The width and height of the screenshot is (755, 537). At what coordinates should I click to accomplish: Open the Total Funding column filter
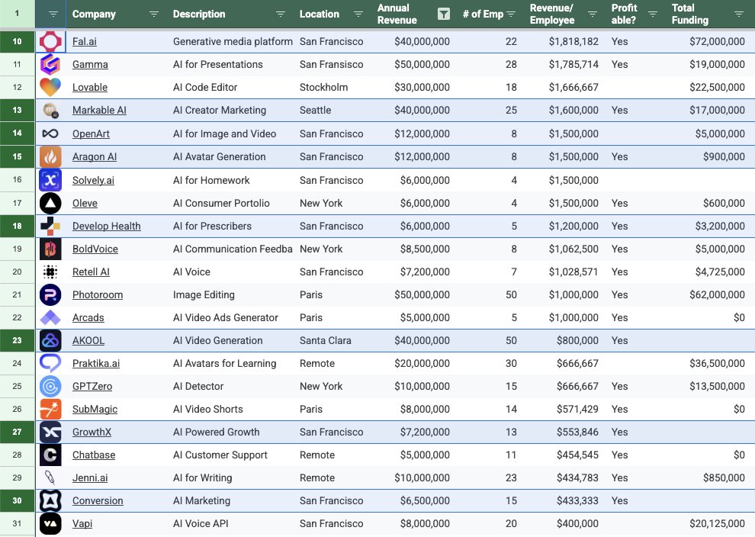(739, 14)
